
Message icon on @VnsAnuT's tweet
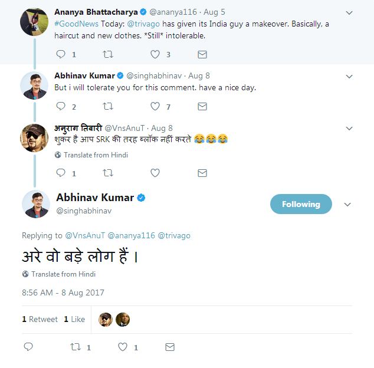[202, 173]
